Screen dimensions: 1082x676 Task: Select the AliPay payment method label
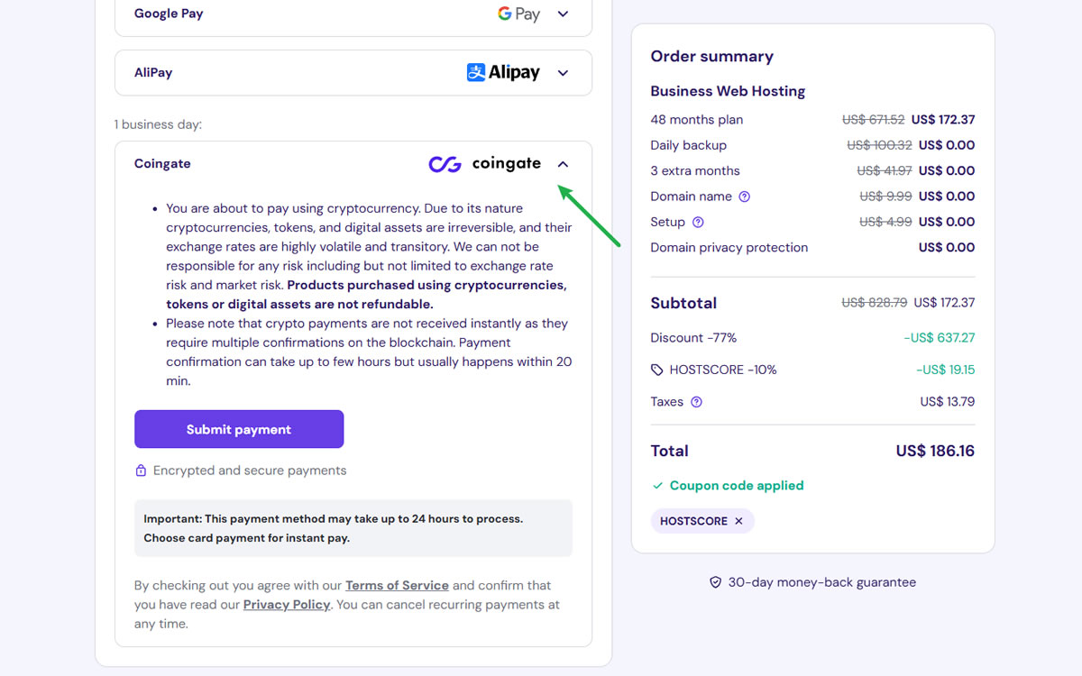(153, 73)
